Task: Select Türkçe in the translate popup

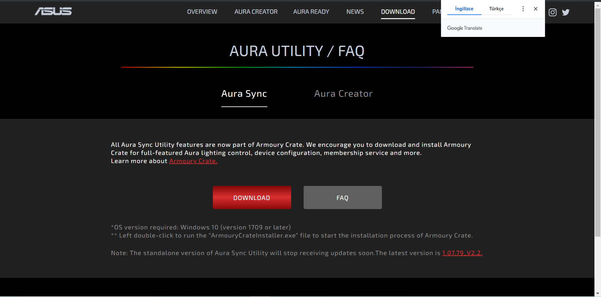Action: pyautogui.click(x=496, y=9)
